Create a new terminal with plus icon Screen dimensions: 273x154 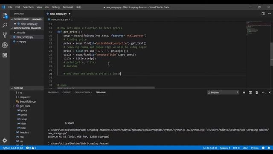click(244, 92)
